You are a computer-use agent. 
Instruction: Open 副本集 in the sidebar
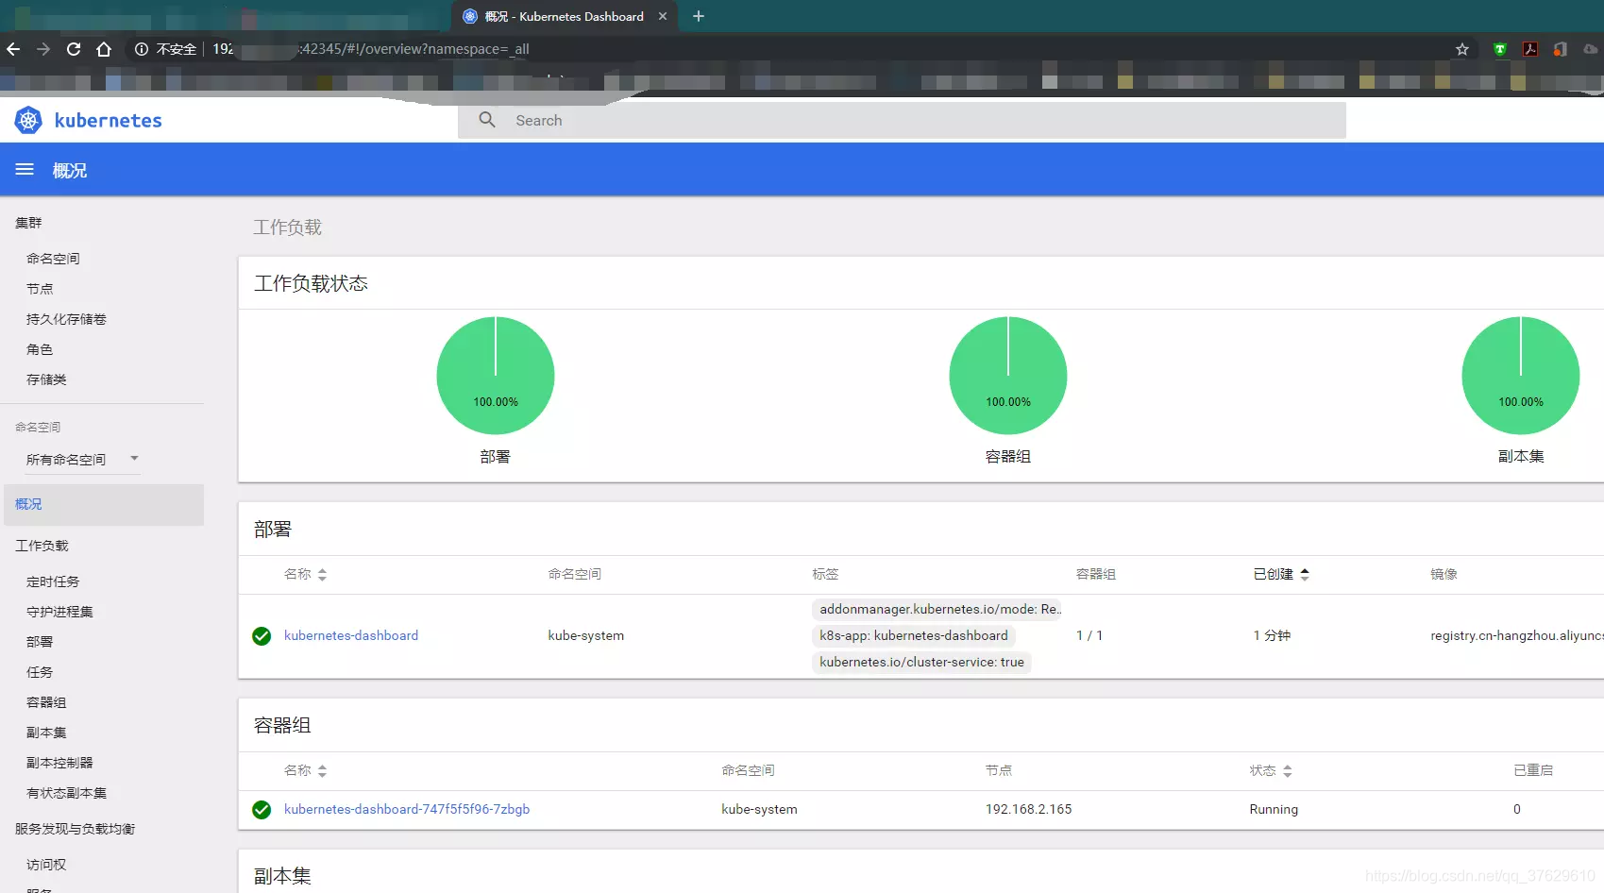[x=46, y=733]
